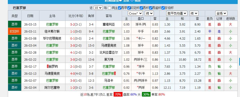
Task: Click the red card marker beside 巴塞罗那 on 26-02-13
Action: [x=115, y=73]
